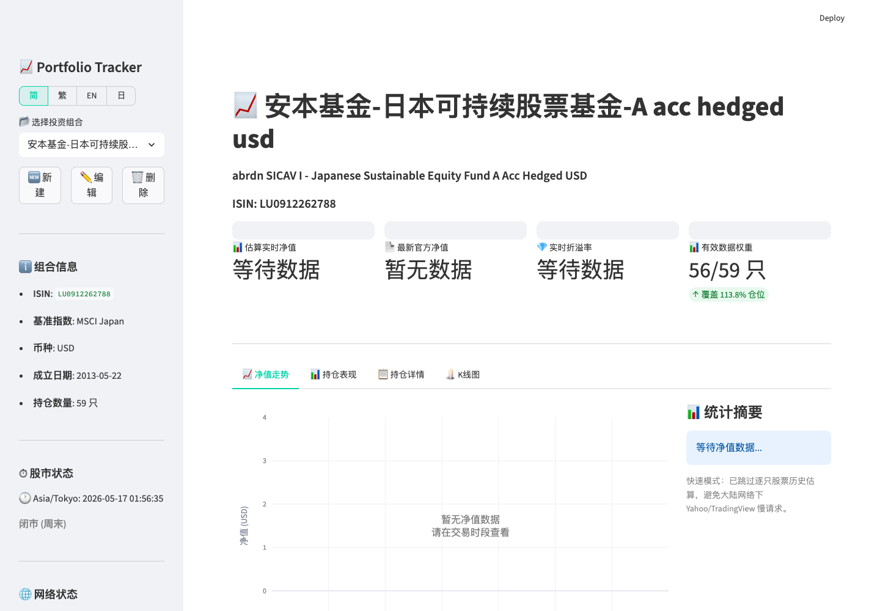
Task: Click the chart icon in the main title
Action: [x=246, y=106]
